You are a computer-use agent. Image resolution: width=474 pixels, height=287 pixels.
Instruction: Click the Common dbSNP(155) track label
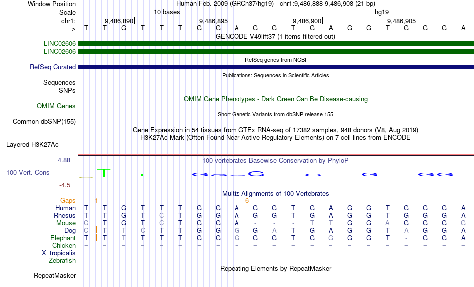[44, 122]
